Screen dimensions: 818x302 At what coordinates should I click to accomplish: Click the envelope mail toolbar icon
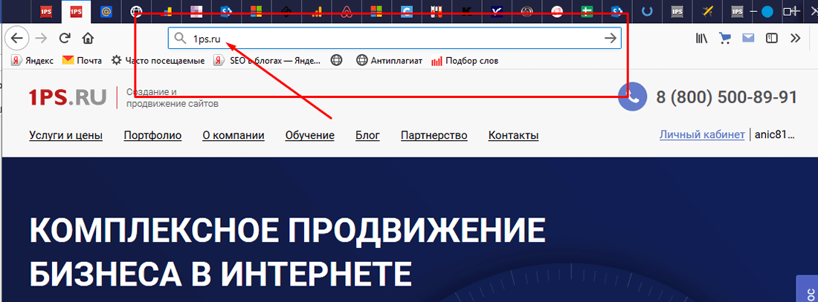(x=749, y=38)
